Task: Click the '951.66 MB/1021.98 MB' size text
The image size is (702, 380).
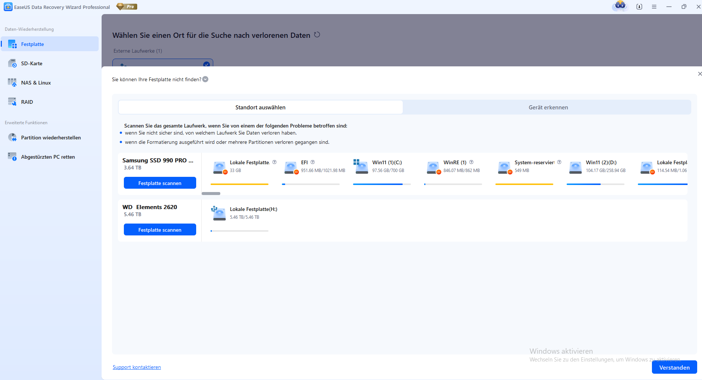Action: pyautogui.click(x=323, y=171)
